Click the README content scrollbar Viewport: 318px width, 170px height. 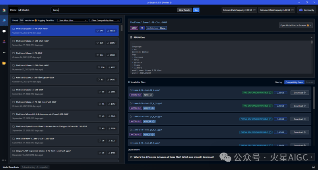coord(312,42)
